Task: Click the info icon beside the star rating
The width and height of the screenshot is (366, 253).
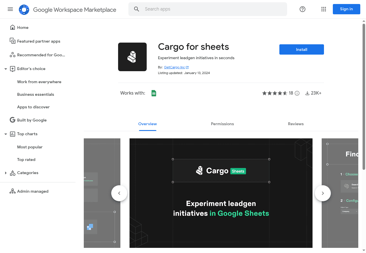Action: click(297, 93)
